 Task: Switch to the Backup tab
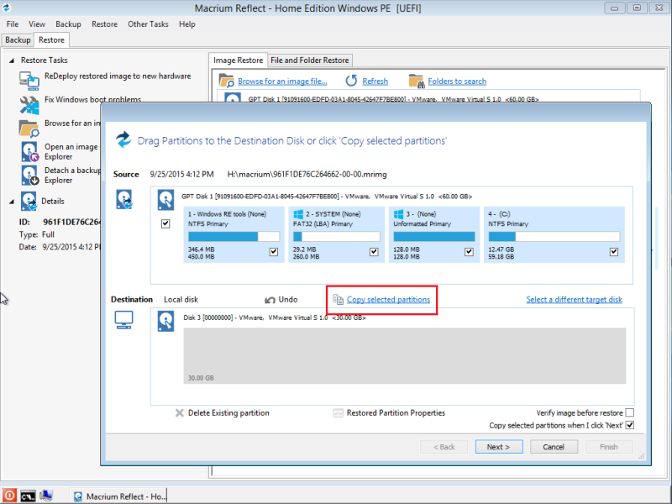point(18,39)
